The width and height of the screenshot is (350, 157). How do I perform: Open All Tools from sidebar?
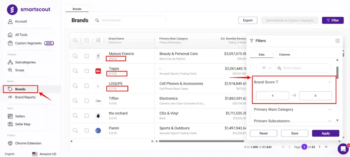pos(17,35)
